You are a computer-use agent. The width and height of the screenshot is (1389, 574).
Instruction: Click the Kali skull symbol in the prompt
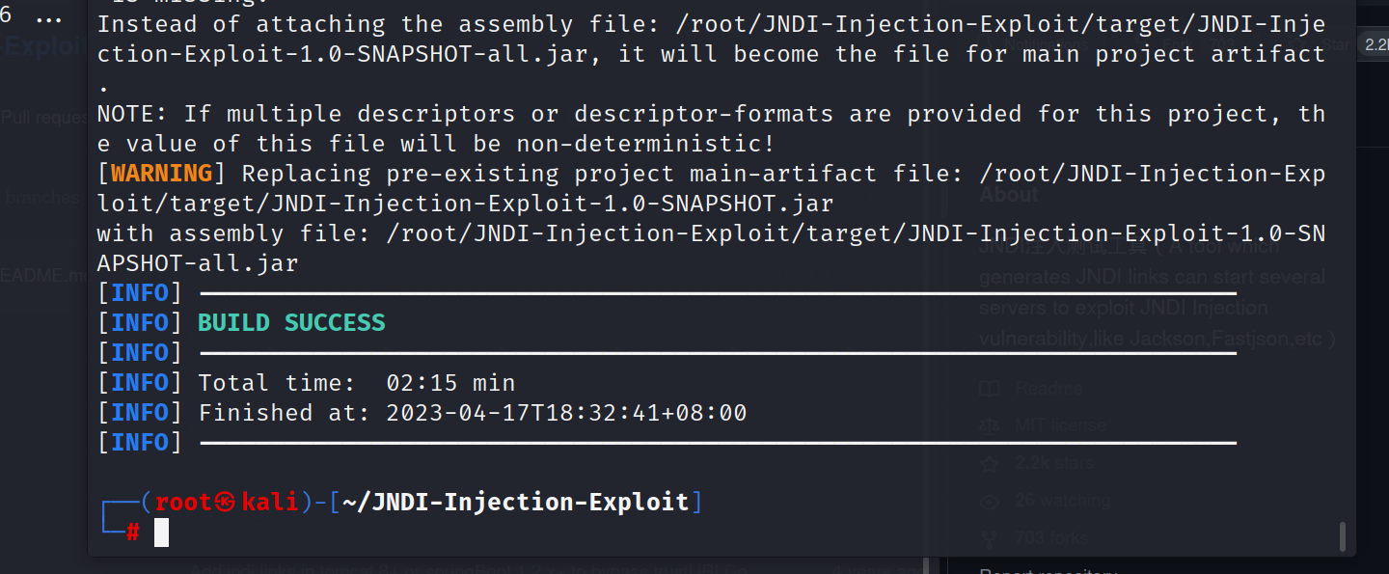[x=225, y=503]
